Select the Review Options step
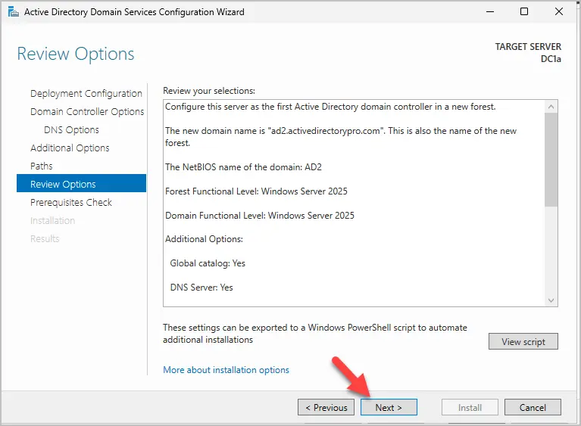 tap(82, 184)
